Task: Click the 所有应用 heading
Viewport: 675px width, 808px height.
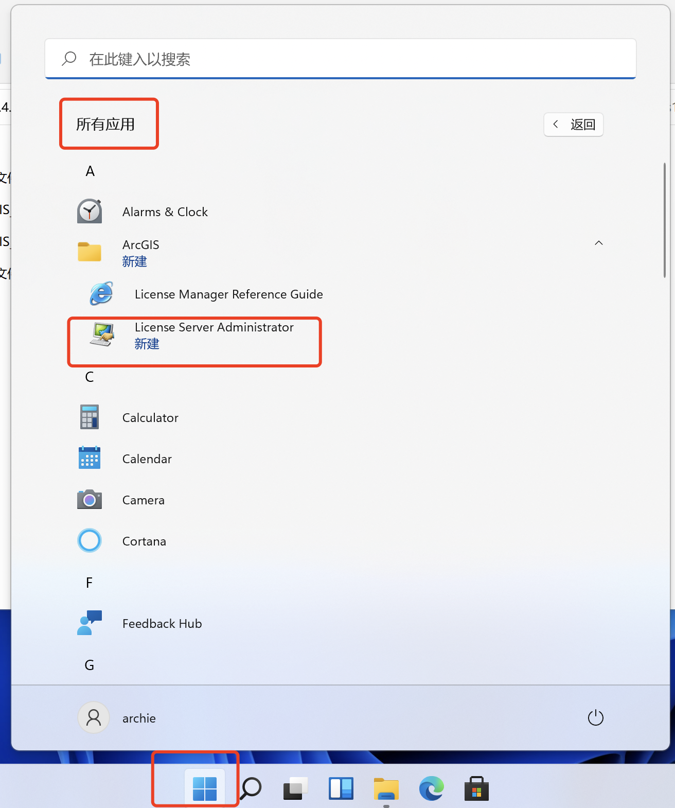Action: pos(105,124)
